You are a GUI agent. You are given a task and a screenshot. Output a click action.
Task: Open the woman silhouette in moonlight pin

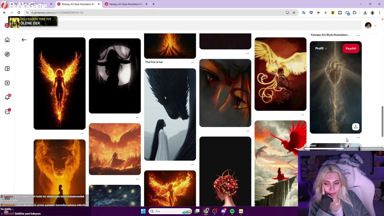[115, 76]
